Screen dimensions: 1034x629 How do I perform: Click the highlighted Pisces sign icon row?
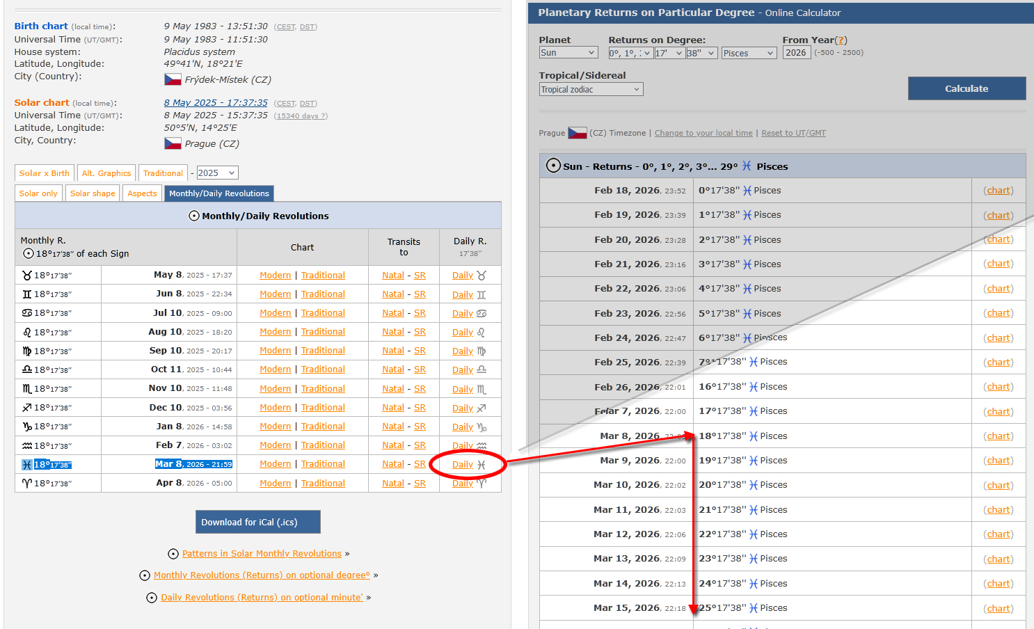(27, 465)
